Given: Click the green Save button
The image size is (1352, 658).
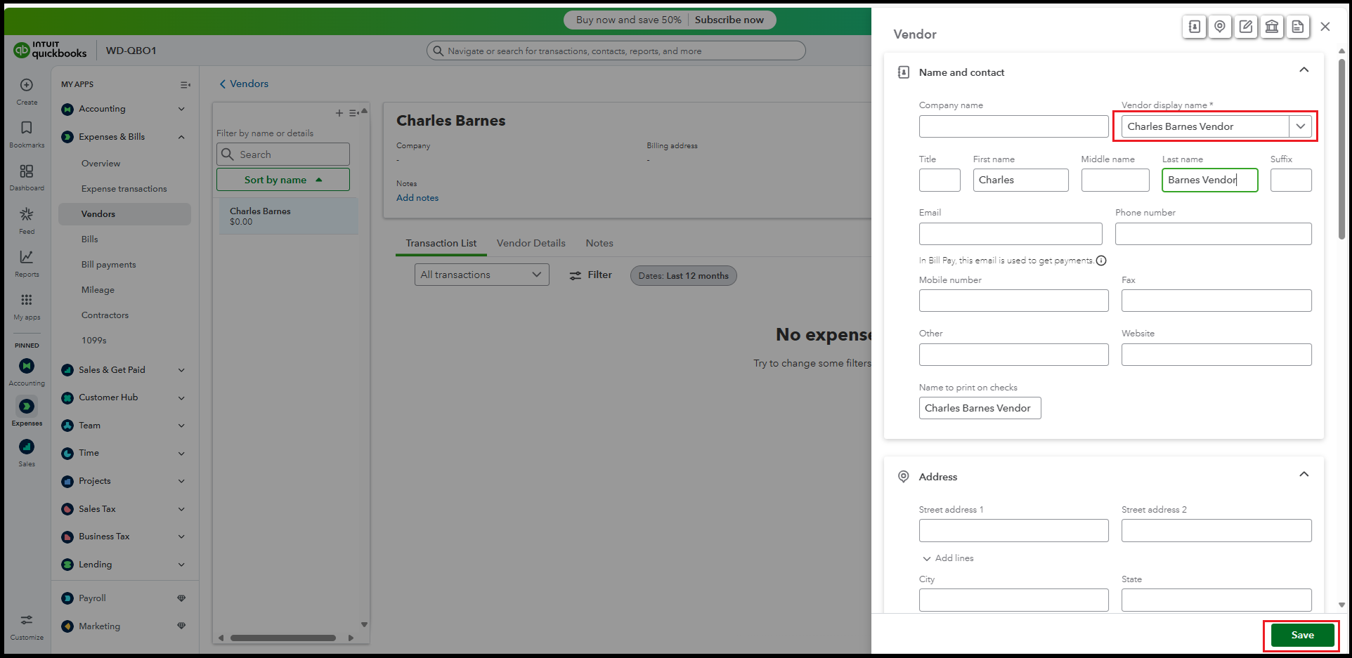Looking at the screenshot, I should click(1302, 635).
